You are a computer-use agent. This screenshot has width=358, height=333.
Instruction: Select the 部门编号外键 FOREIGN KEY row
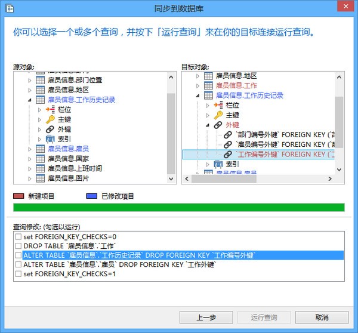pos(285,134)
